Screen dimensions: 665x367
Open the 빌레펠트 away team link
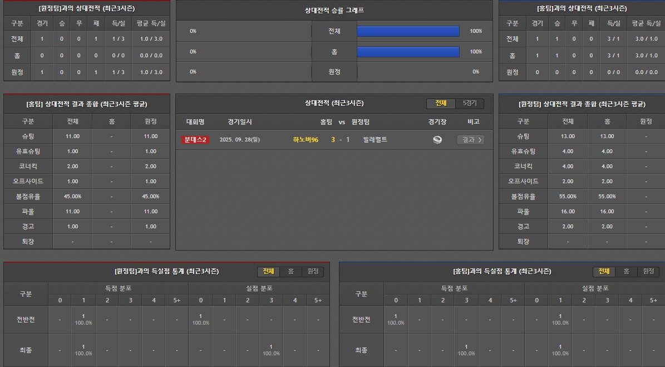(375, 140)
